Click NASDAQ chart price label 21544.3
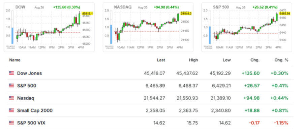 tap(186, 13)
